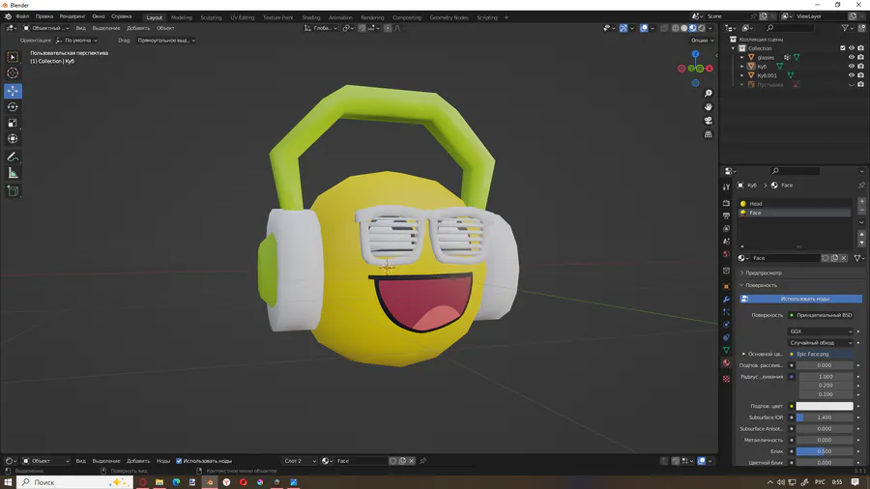Toggle the perspective/orthographic grid icon
The image size is (870, 489).
pos(709,134)
